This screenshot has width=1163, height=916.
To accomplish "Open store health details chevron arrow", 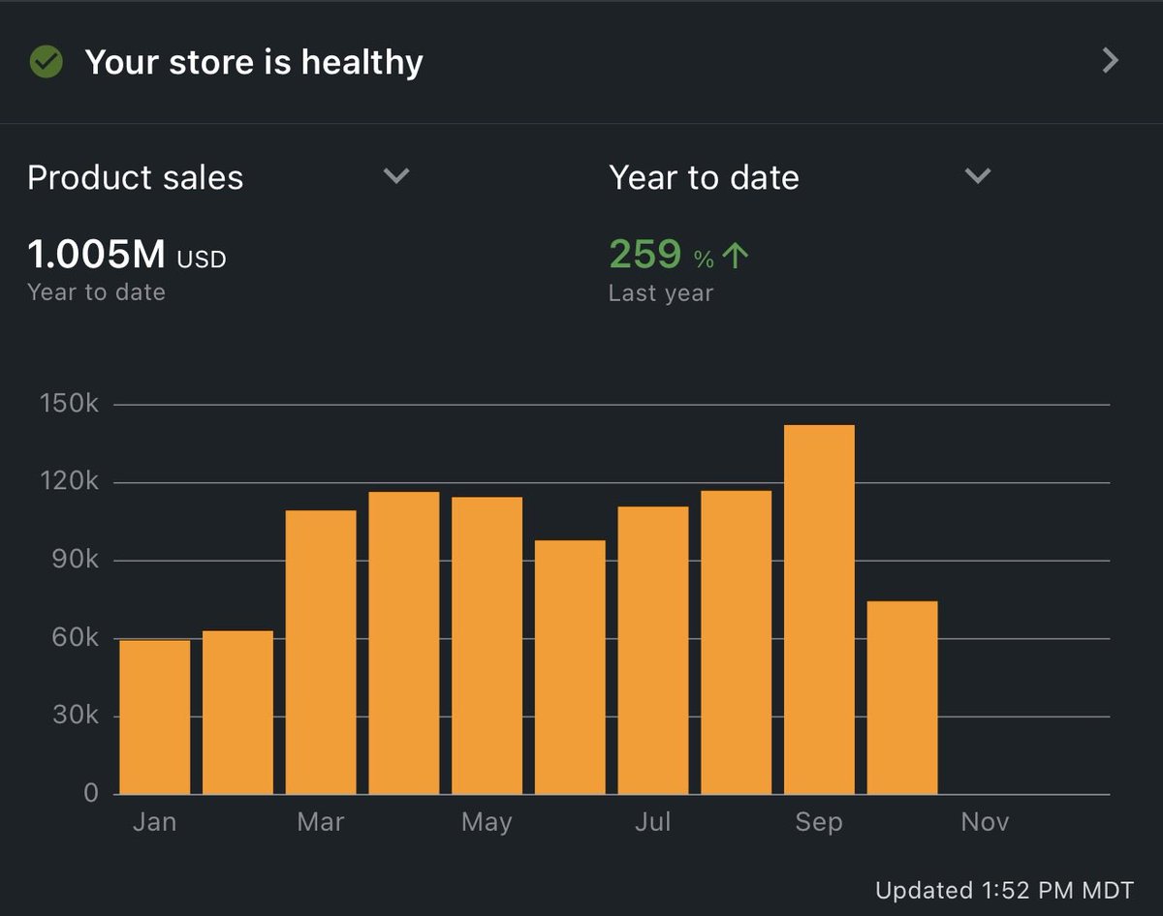I will 1111,61.
